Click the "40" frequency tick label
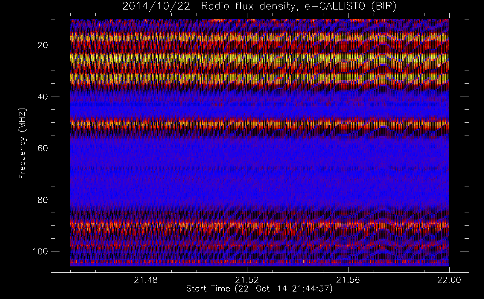This screenshot has height=299, width=484. pyautogui.click(x=43, y=97)
